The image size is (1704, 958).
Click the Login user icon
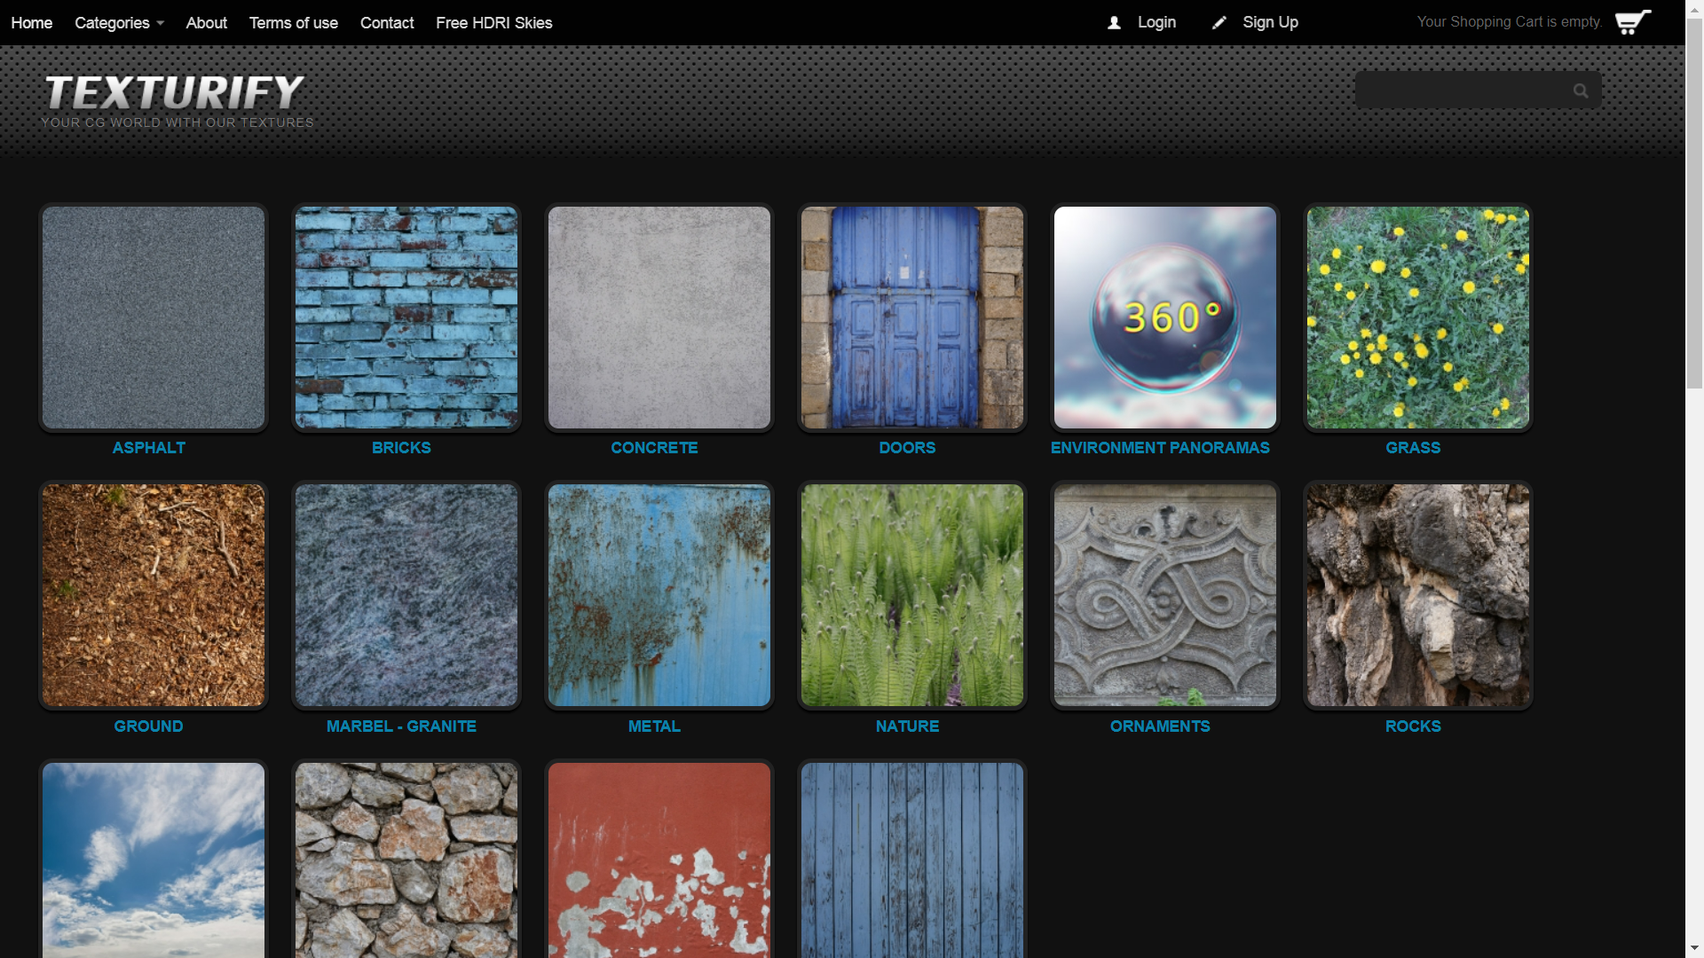[x=1114, y=23]
